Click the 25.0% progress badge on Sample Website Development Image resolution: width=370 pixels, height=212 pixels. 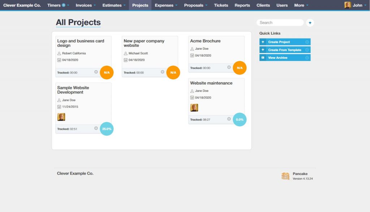click(107, 128)
